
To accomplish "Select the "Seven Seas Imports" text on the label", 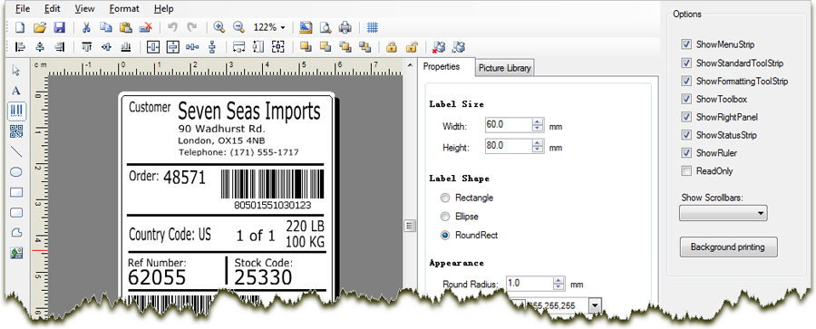I will (x=248, y=111).
